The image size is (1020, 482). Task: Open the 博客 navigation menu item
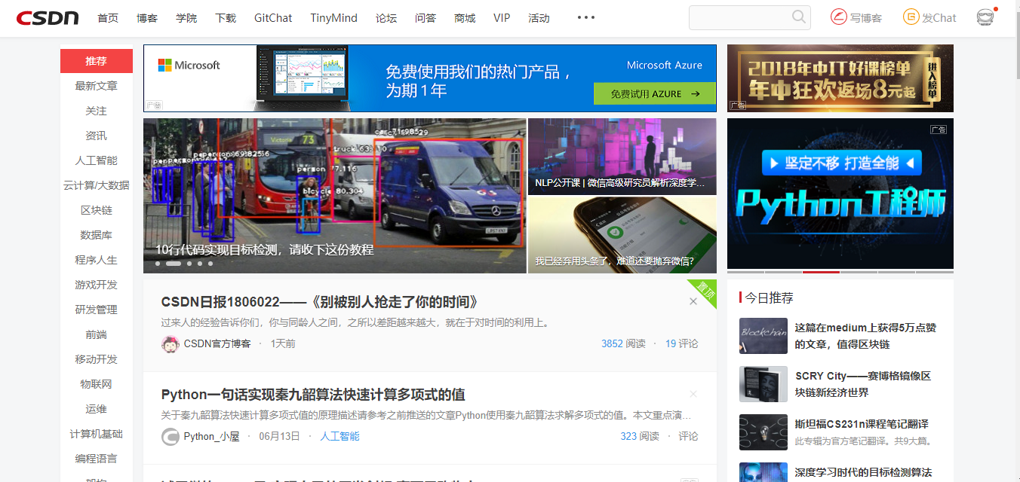click(x=147, y=17)
